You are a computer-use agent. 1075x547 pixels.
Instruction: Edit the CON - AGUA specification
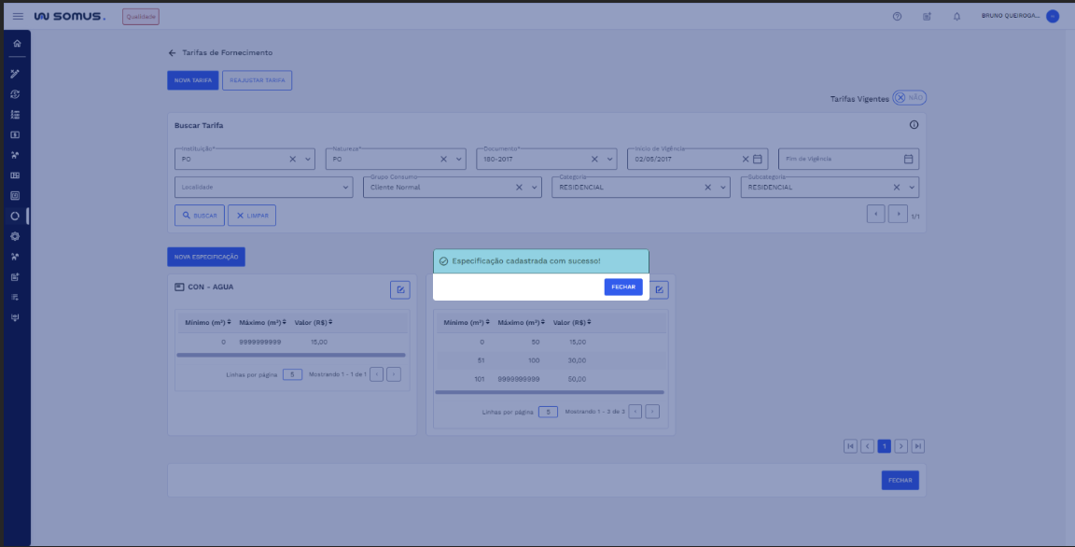(x=399, y=290)
